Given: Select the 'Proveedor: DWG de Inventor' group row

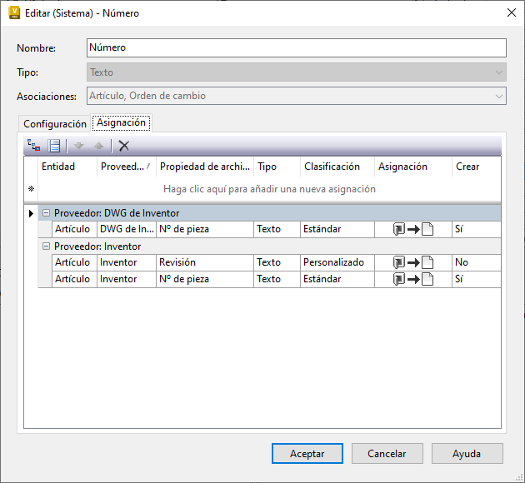Looking at the screenshot, I should tap(269, 213).
